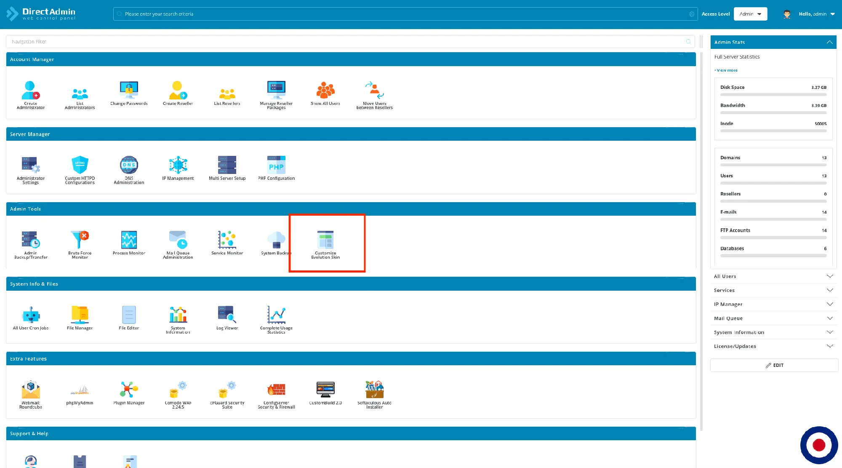Open cPGuard Security Suite
The image size is (842, 468).
pyautogui.click(x=227, y=395)
